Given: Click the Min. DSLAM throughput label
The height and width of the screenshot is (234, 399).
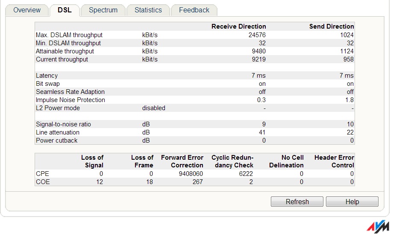Looking at the screenshot, I should [68, 43].
